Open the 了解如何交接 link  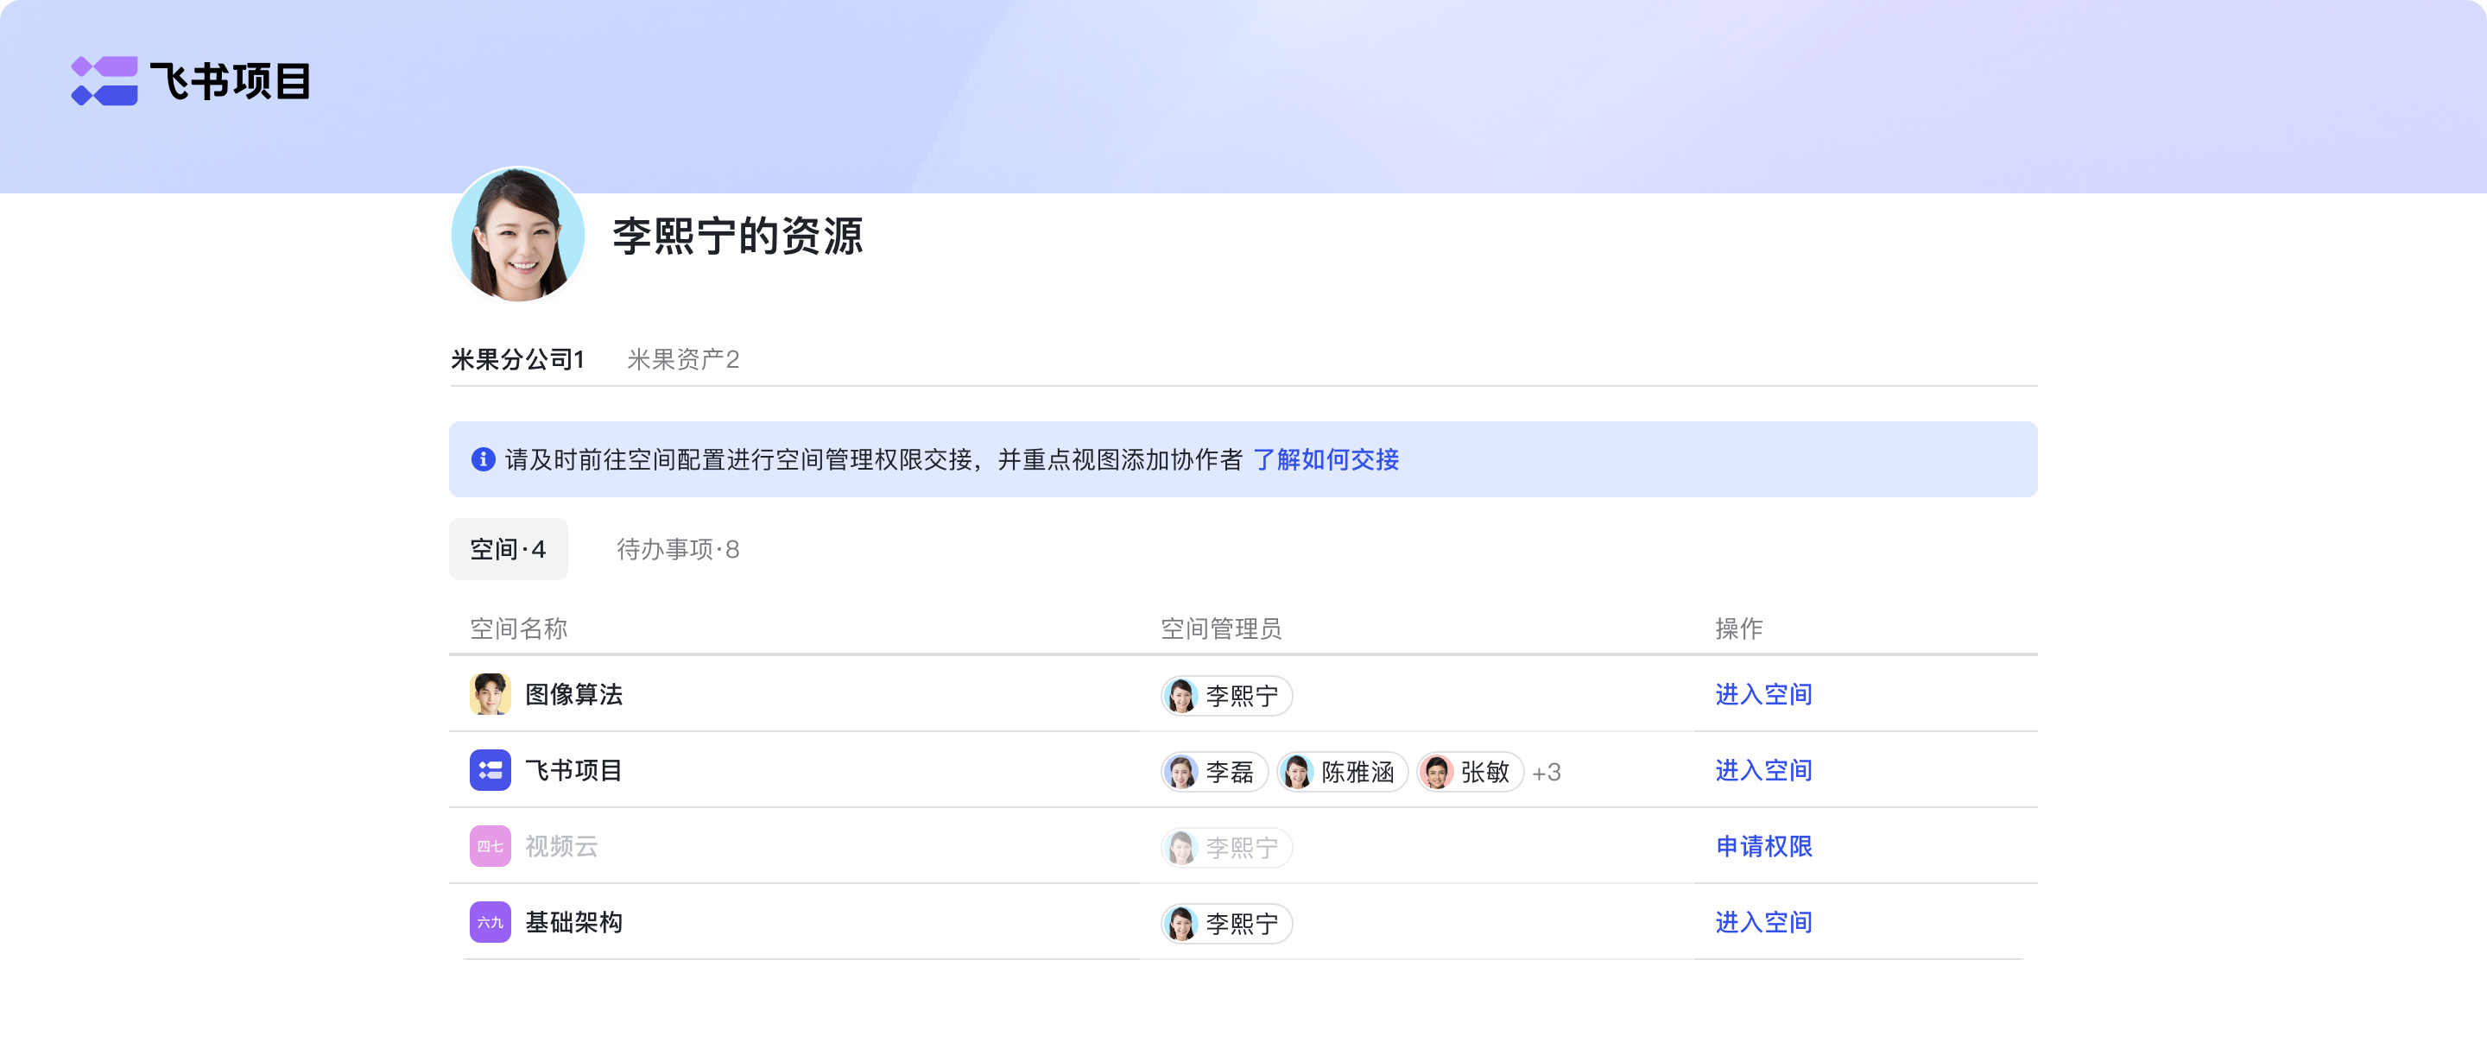(1326, 459)
